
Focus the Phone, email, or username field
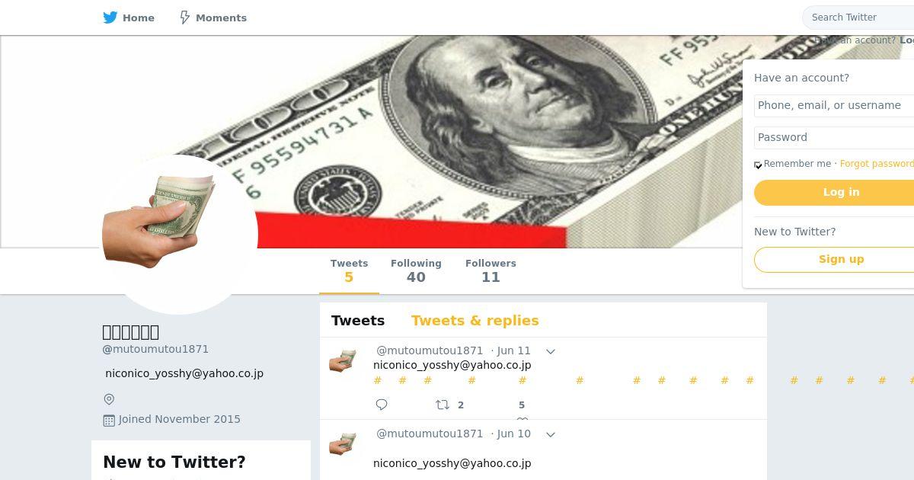[x=834, y=106]
